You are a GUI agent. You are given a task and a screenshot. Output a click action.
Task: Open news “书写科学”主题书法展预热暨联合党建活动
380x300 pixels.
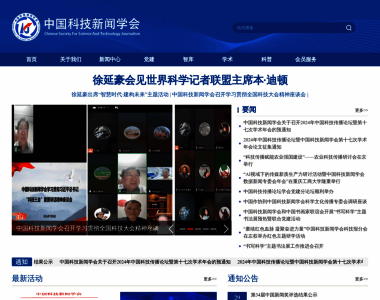(x=304, y=215)
